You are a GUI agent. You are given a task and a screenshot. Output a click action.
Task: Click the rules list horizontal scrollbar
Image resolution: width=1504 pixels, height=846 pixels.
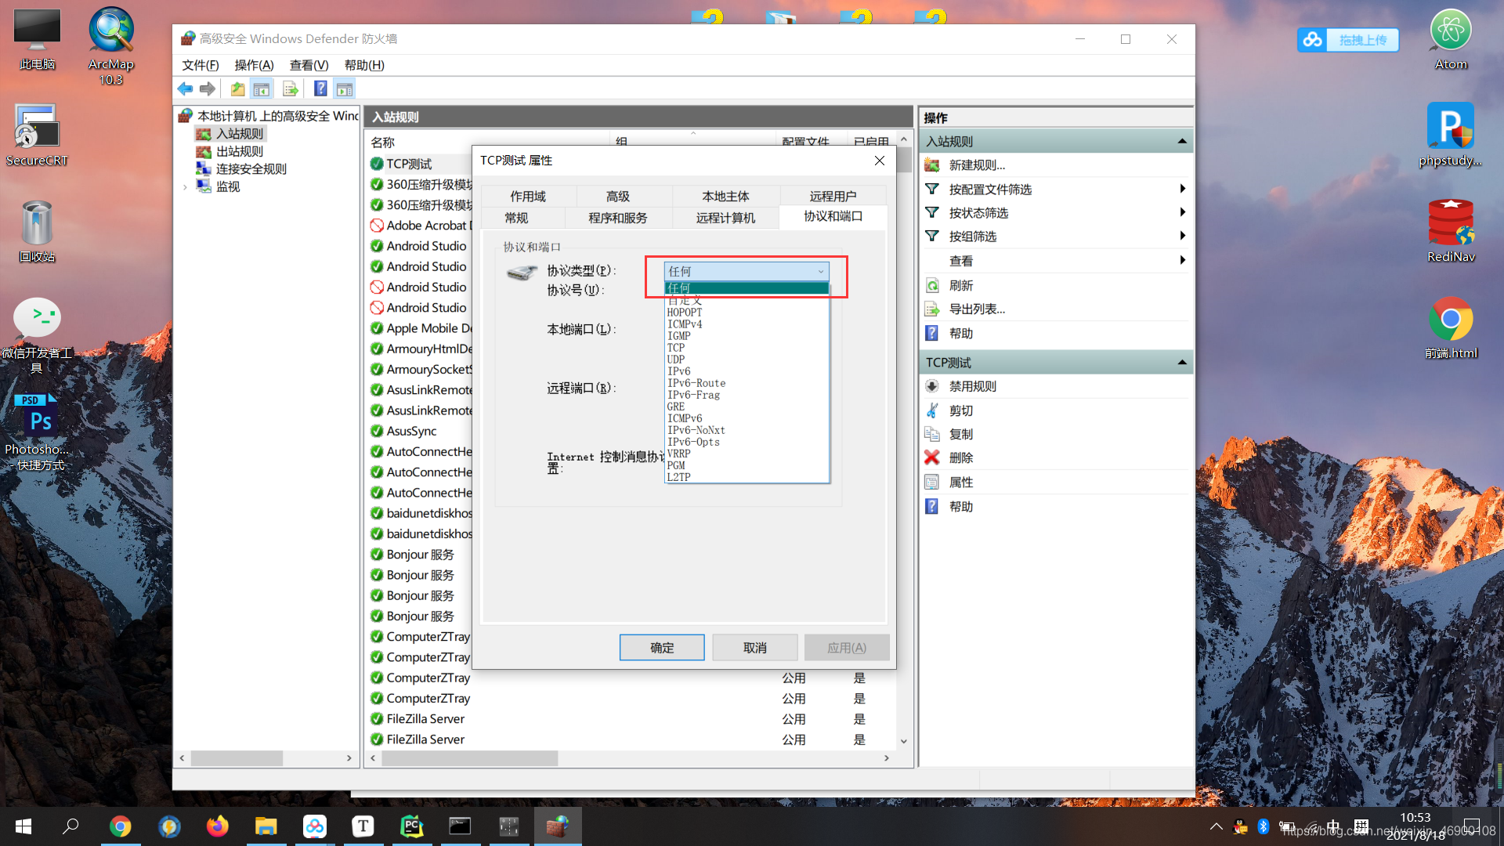(470, 758)
